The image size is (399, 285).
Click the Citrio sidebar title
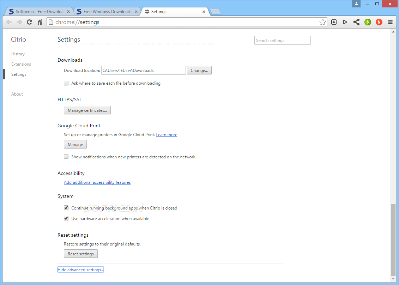tap(18, 40)
